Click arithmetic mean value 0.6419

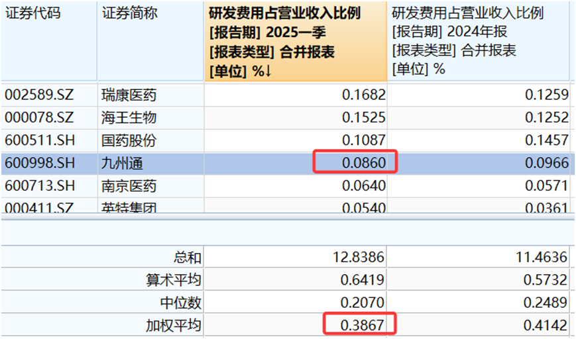click(x=362, y=280)
